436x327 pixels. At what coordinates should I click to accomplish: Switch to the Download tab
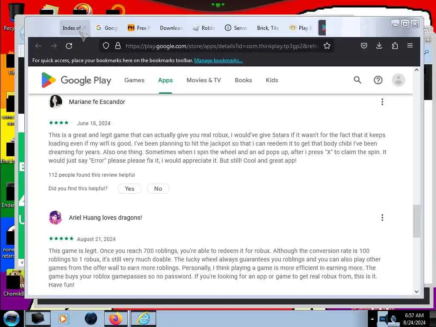click(171, 28)
